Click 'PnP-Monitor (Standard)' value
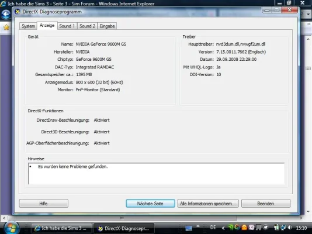This screenshot has width=312, height=234. [x=98, y=90]
